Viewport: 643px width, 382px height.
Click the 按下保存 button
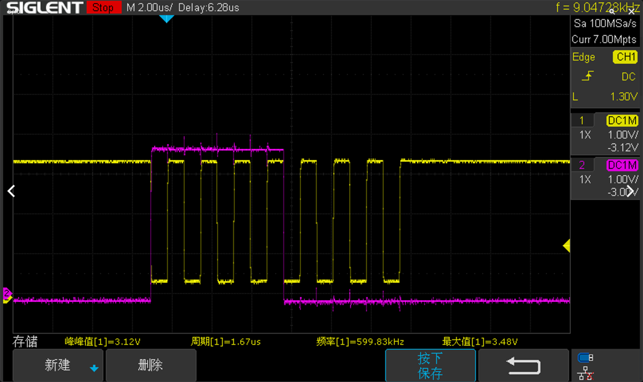[x=430, y=366]
